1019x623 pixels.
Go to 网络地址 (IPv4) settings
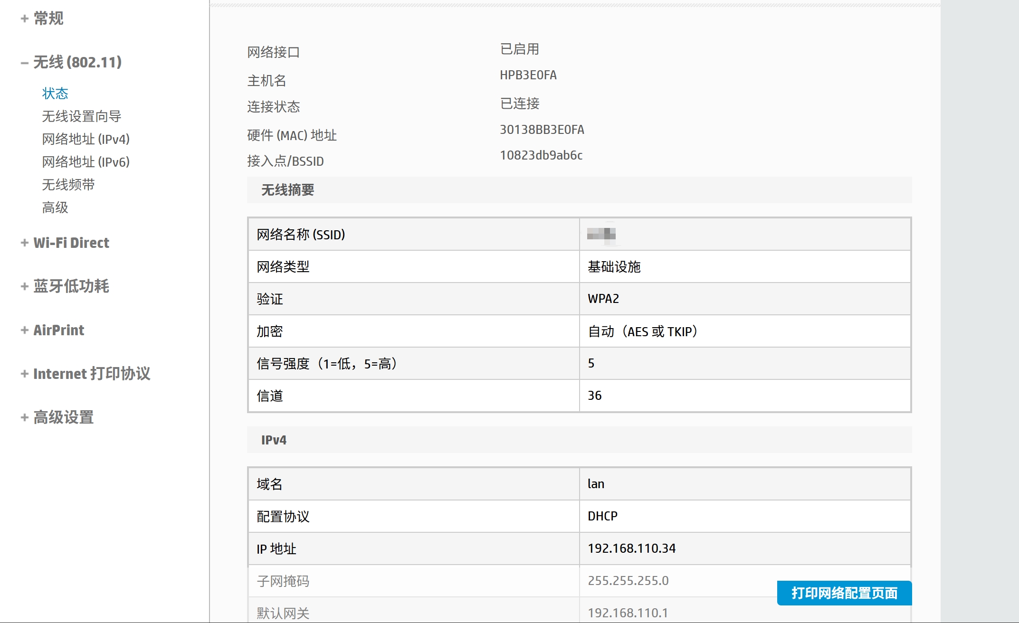click(x=86, y=139)
